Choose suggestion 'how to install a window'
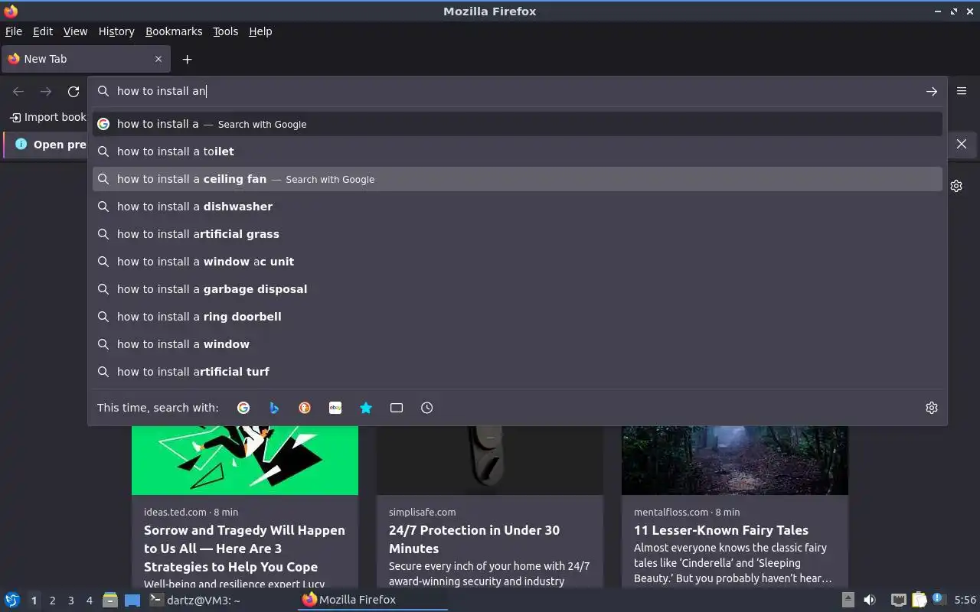Viewport: 980px width, 612px height. (x=518, y=344)
